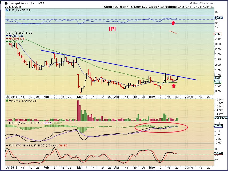The height and width of the screenshot is (171, 228).
Task: Click the 1.17 MA(50) tag on the right axis
Action: coord(218,82)
